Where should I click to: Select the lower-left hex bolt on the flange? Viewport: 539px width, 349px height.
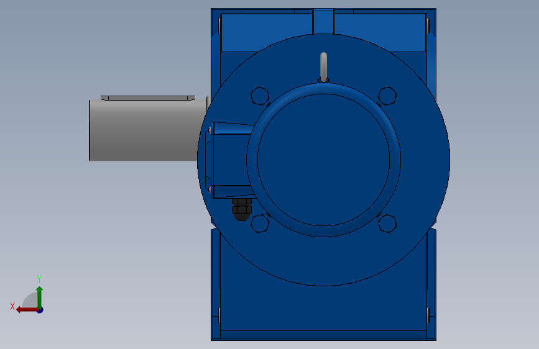pyautogui.click(x=259, y=224)
